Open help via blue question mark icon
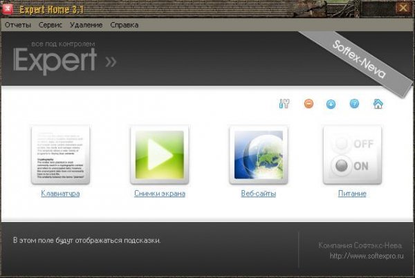Image resolution: width=415 pixels, height=278 pixels. click(354, 104)
